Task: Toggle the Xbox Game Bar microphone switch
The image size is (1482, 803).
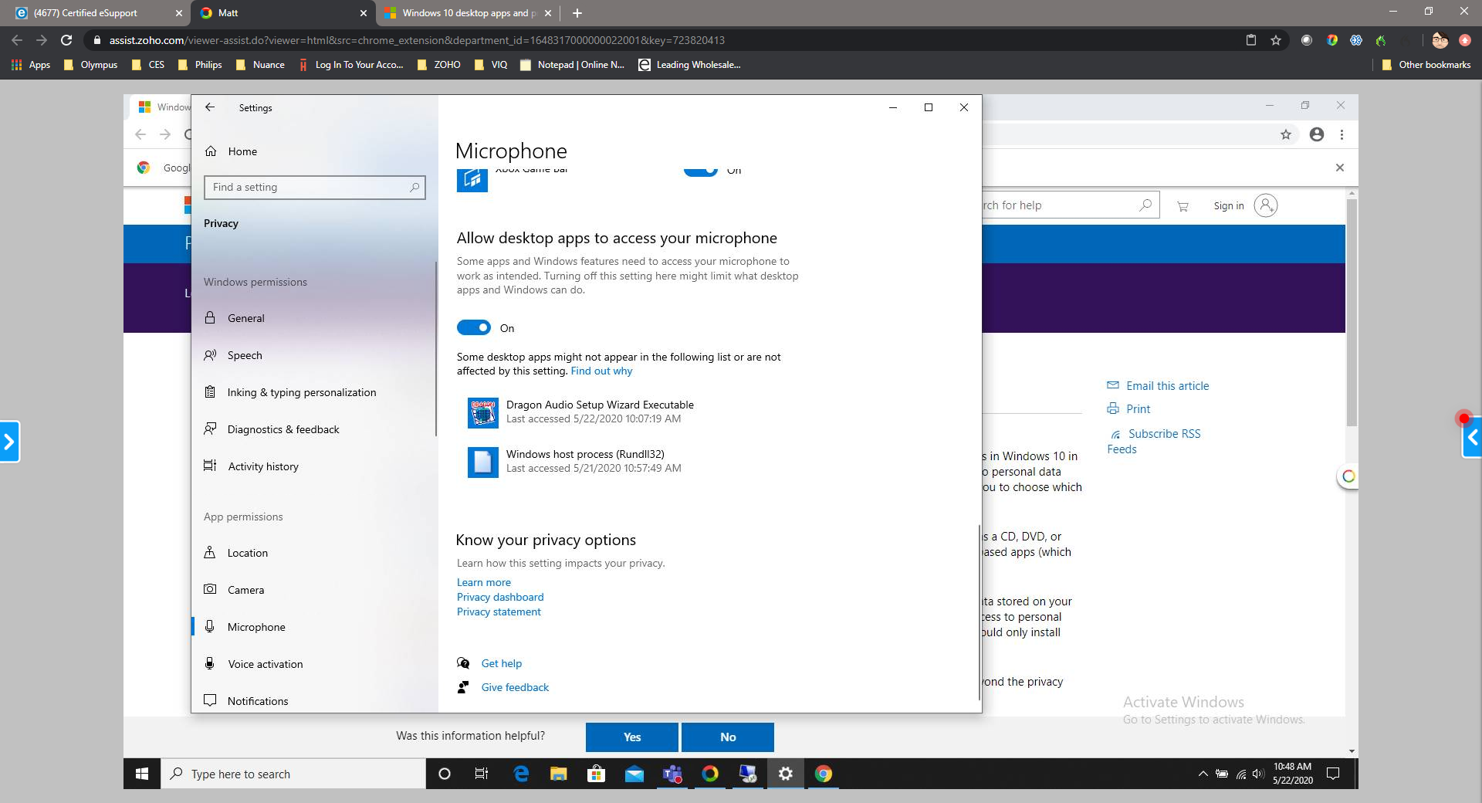Action: coord(701,171)
